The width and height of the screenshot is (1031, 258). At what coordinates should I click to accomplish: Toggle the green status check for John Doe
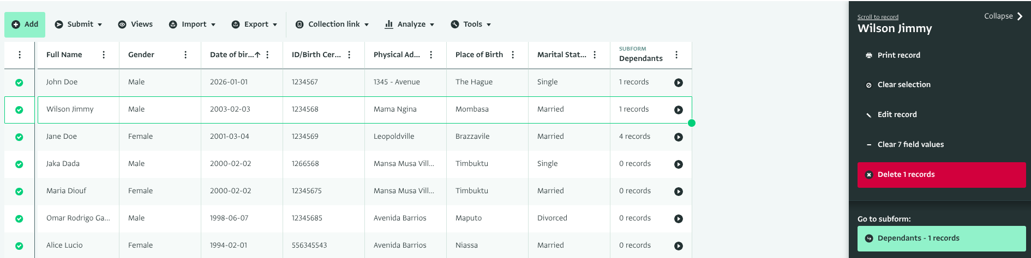19,83
